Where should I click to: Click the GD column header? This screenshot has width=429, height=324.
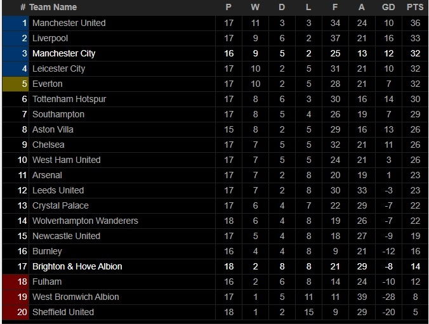[x=388, y=7]
